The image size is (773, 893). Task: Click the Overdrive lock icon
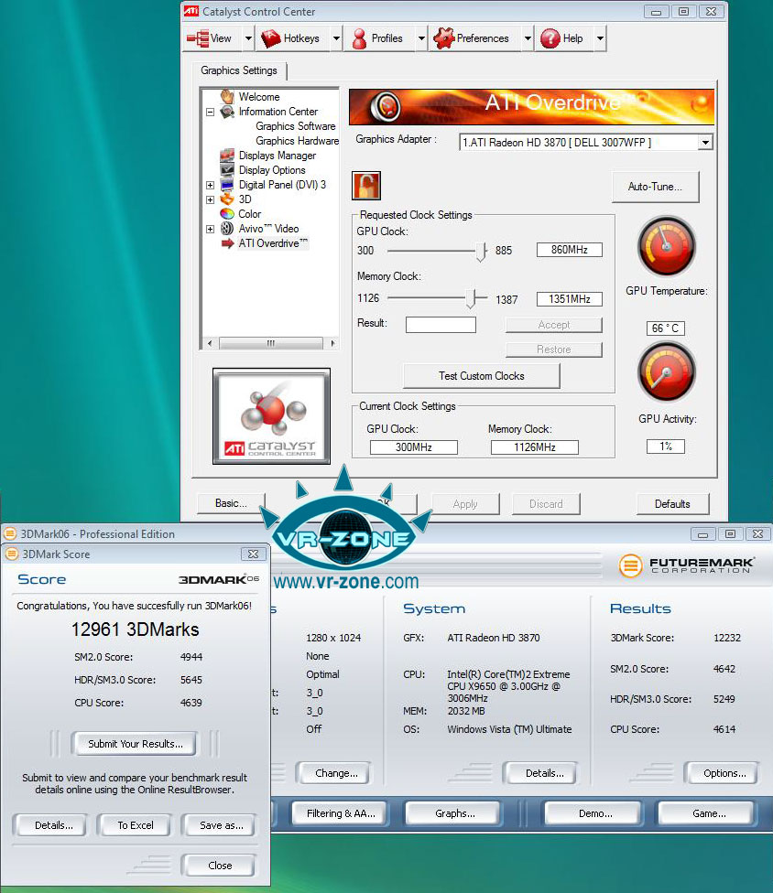click(x=366, y=185)
